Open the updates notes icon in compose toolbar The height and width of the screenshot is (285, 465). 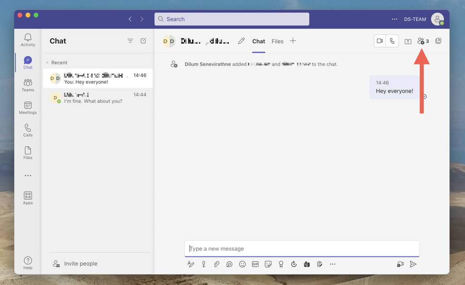pyautogui.click(x=320, y=264)
